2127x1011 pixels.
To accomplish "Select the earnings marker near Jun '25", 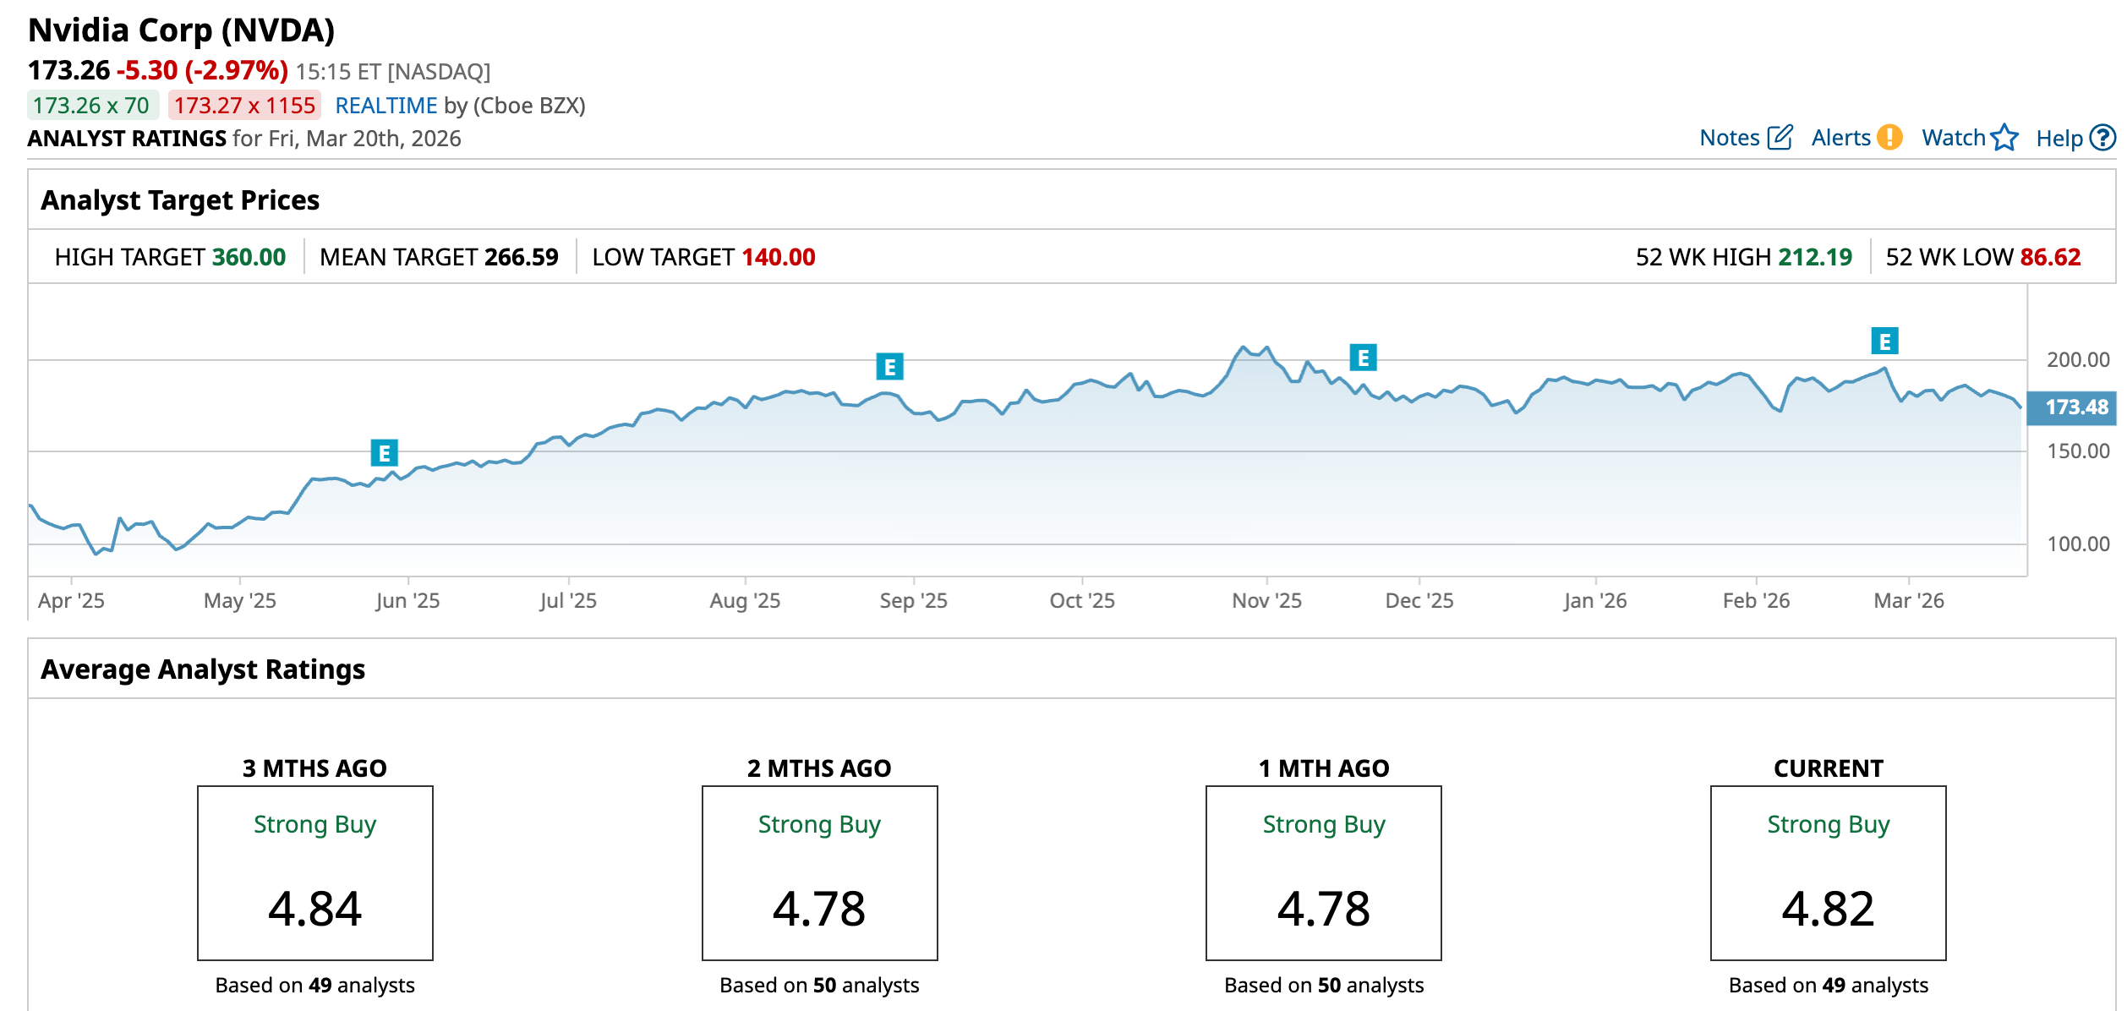I will [385, 453].
